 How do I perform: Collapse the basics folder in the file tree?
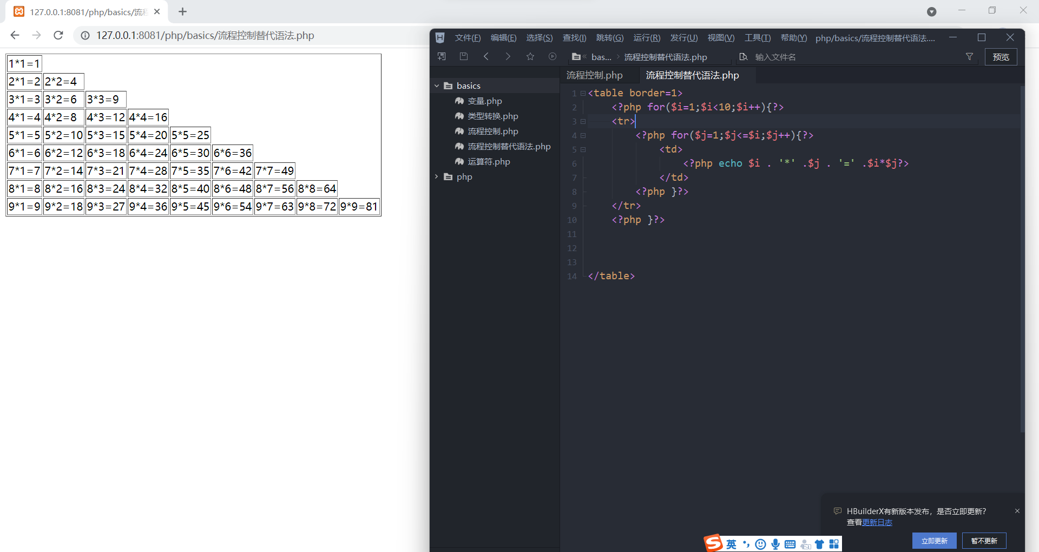[437, 86]
